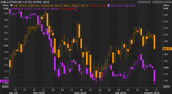Select the orange 385.72 price tag
This screenshot has height=94, width=172.
coord(167,49)
